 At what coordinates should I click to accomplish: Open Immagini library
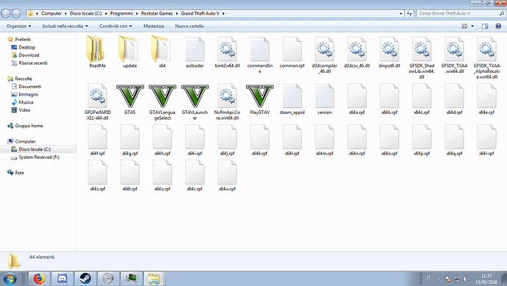coord(24,94)
